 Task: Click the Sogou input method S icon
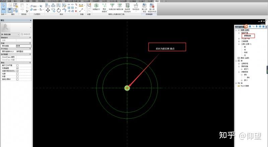click(246, 26)
